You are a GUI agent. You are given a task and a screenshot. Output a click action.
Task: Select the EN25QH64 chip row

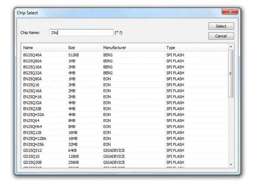(125, 127)
